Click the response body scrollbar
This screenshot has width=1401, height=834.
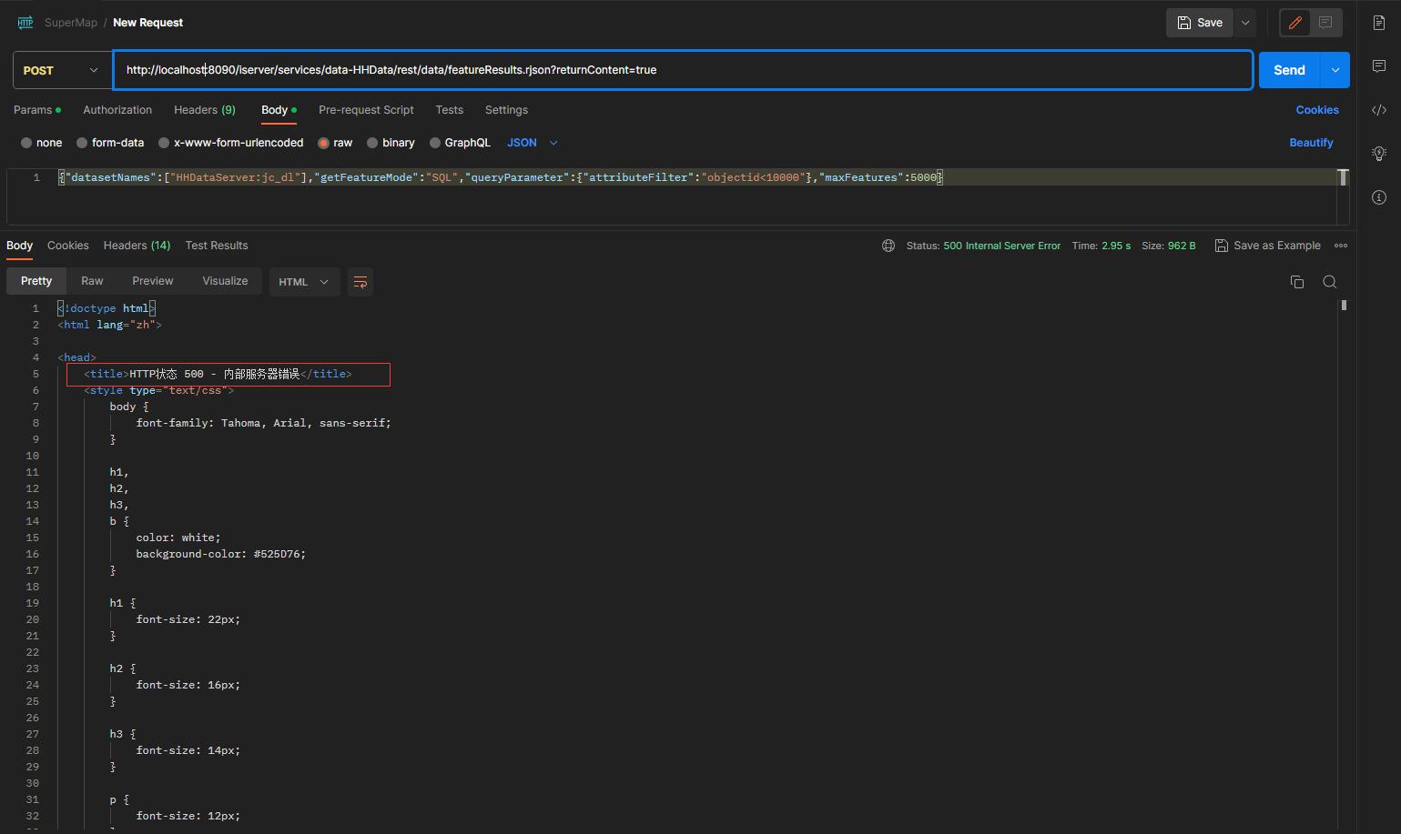(1344, 305)
